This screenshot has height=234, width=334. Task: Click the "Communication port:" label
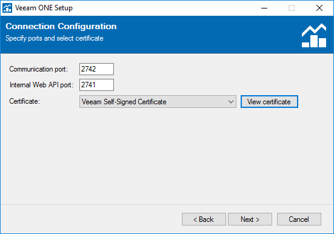39,69
